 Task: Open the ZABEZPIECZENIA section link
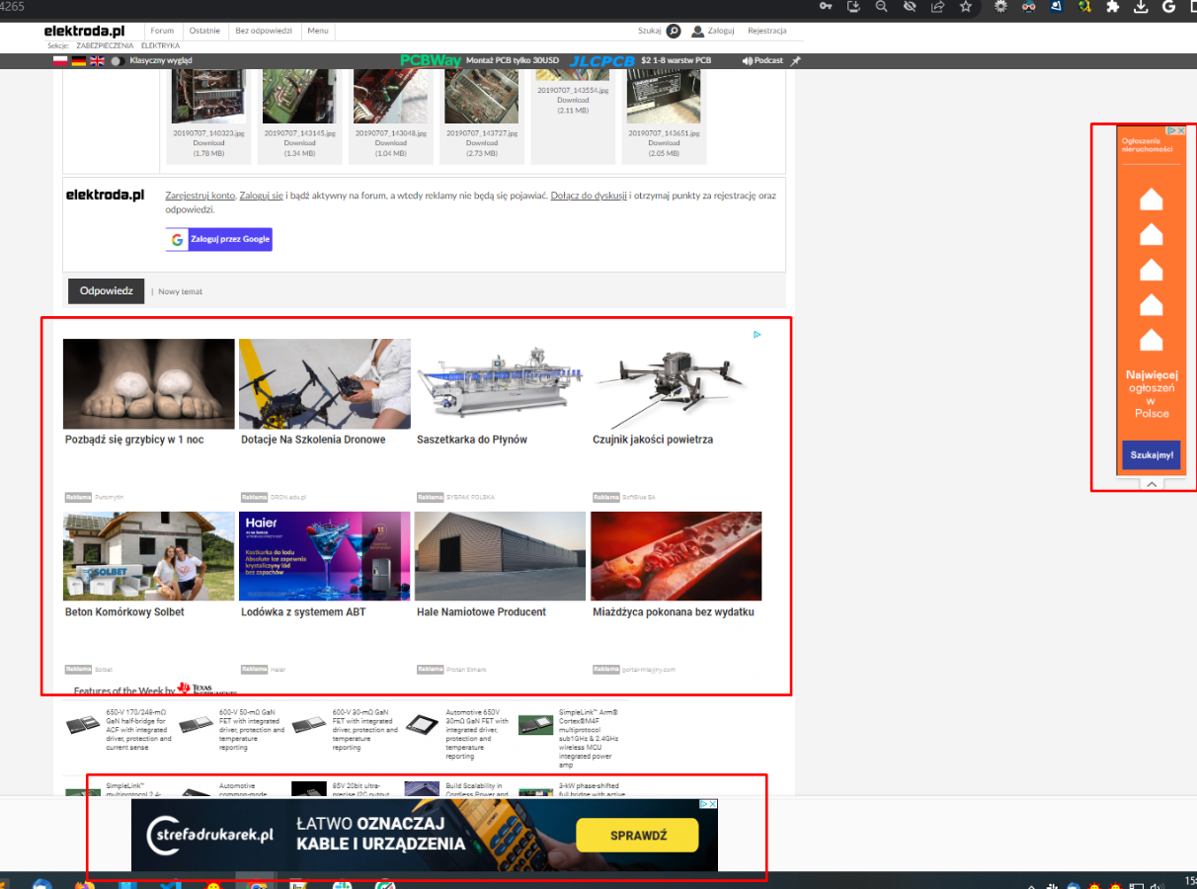105,45
